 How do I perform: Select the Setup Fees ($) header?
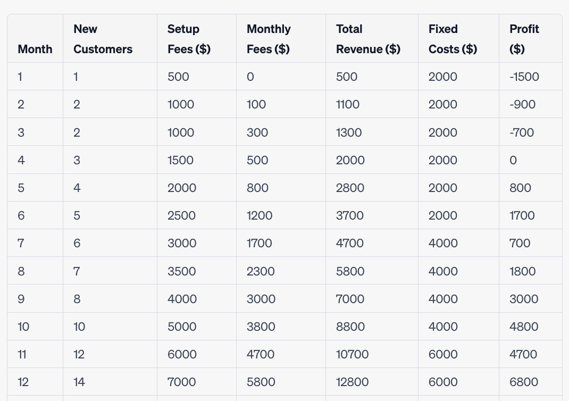pos(189,39)
